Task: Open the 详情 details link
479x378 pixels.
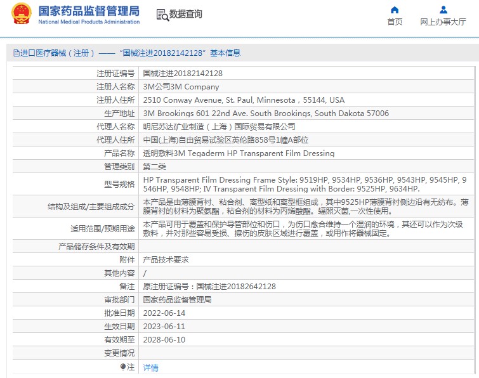Action: point(150,368)
